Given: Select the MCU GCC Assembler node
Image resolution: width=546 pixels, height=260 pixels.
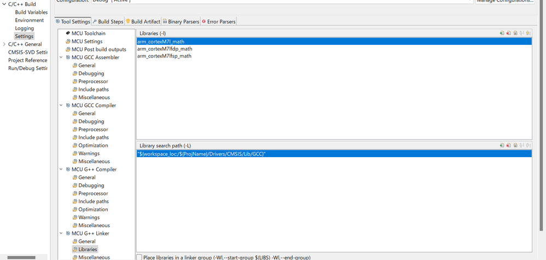Looking at the screenshot, I should pyautogui.click(x=92, y=57).
